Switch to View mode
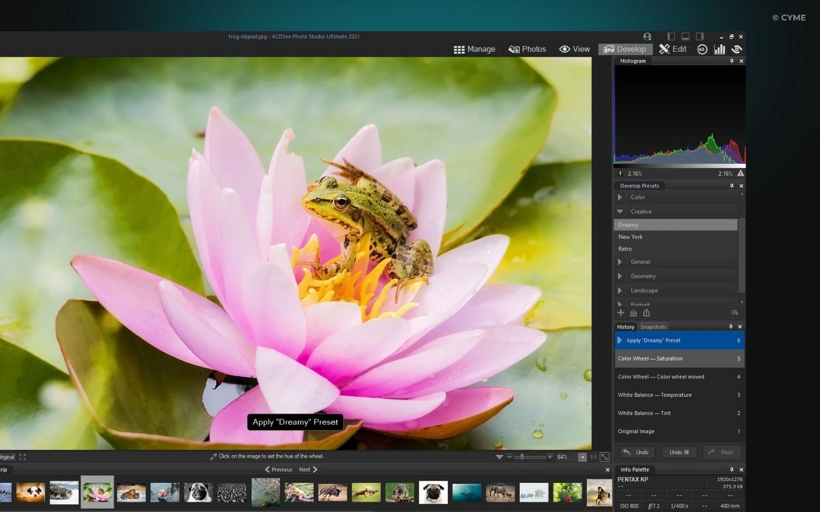 [575, 49]
